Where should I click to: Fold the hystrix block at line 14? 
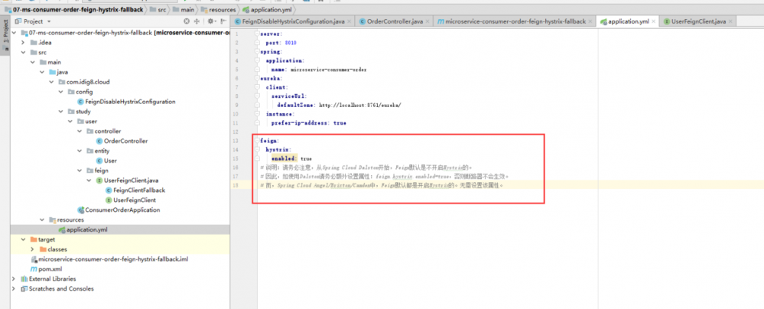tap(257, 150)
